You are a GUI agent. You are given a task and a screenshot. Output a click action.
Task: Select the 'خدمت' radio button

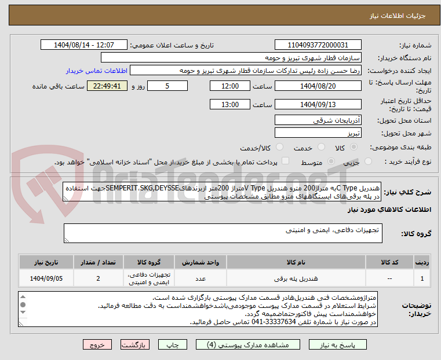321,147
